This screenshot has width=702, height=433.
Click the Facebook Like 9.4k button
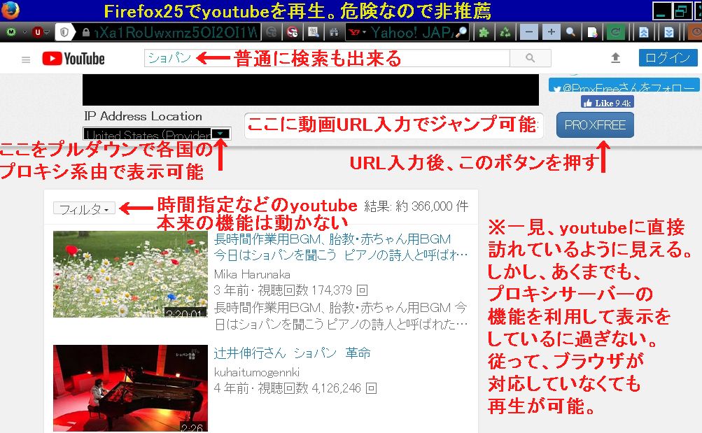(608, 102)
